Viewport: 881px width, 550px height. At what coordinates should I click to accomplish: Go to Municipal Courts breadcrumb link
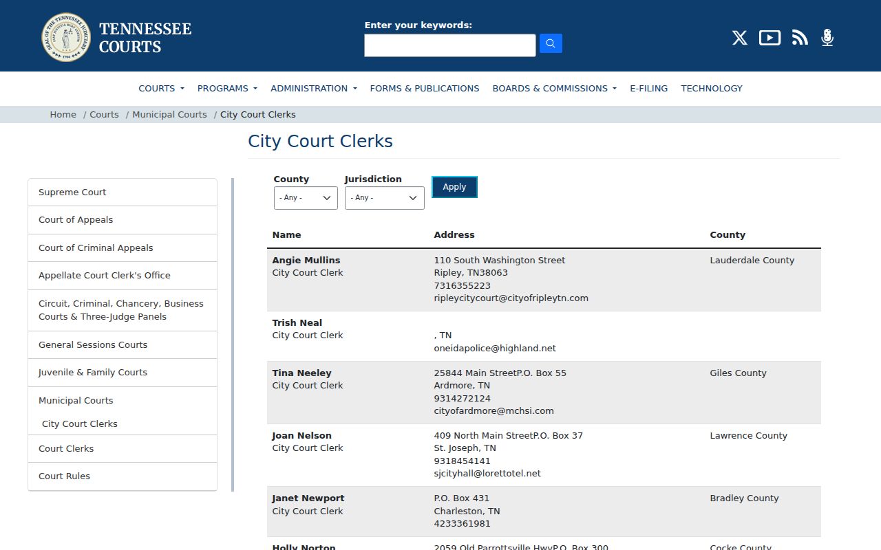[x=169, y=114]
